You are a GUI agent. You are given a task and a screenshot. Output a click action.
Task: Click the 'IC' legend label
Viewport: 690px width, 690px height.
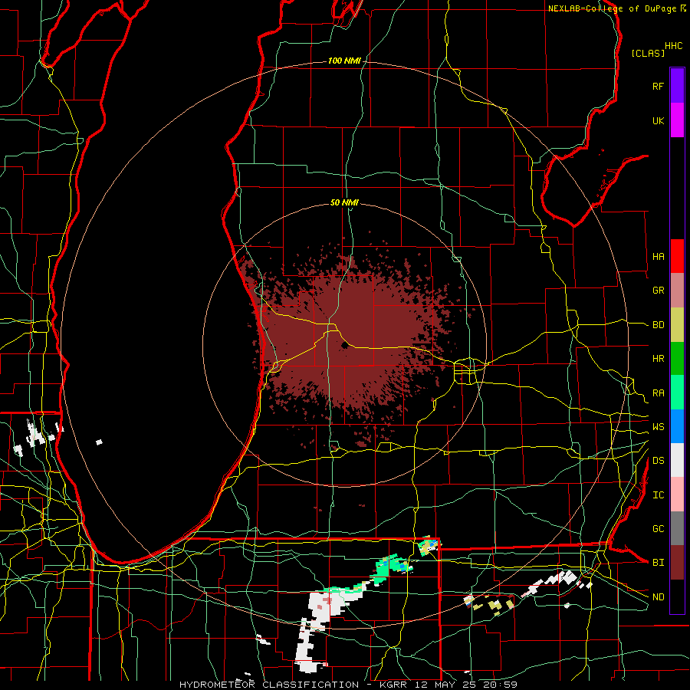[x=658, y=495]
